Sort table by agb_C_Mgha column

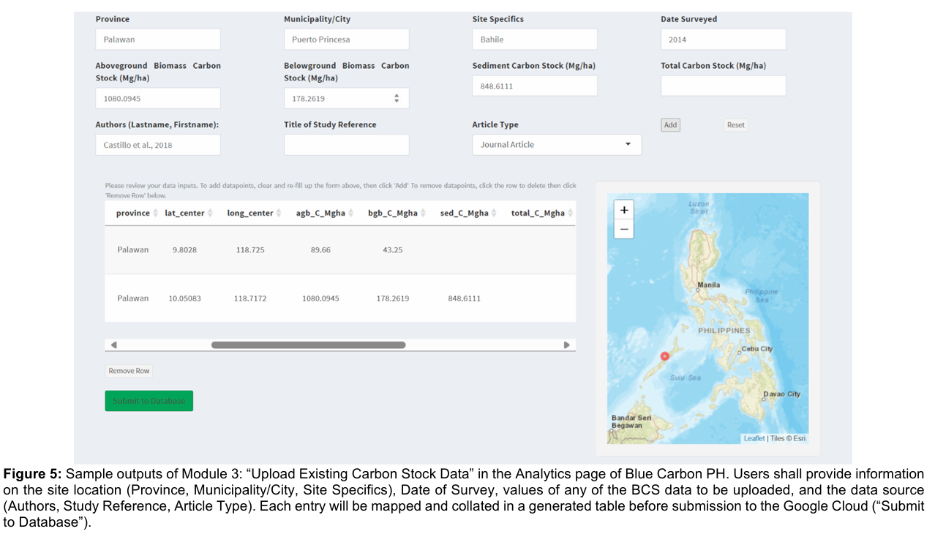click(x=320, y=213)
